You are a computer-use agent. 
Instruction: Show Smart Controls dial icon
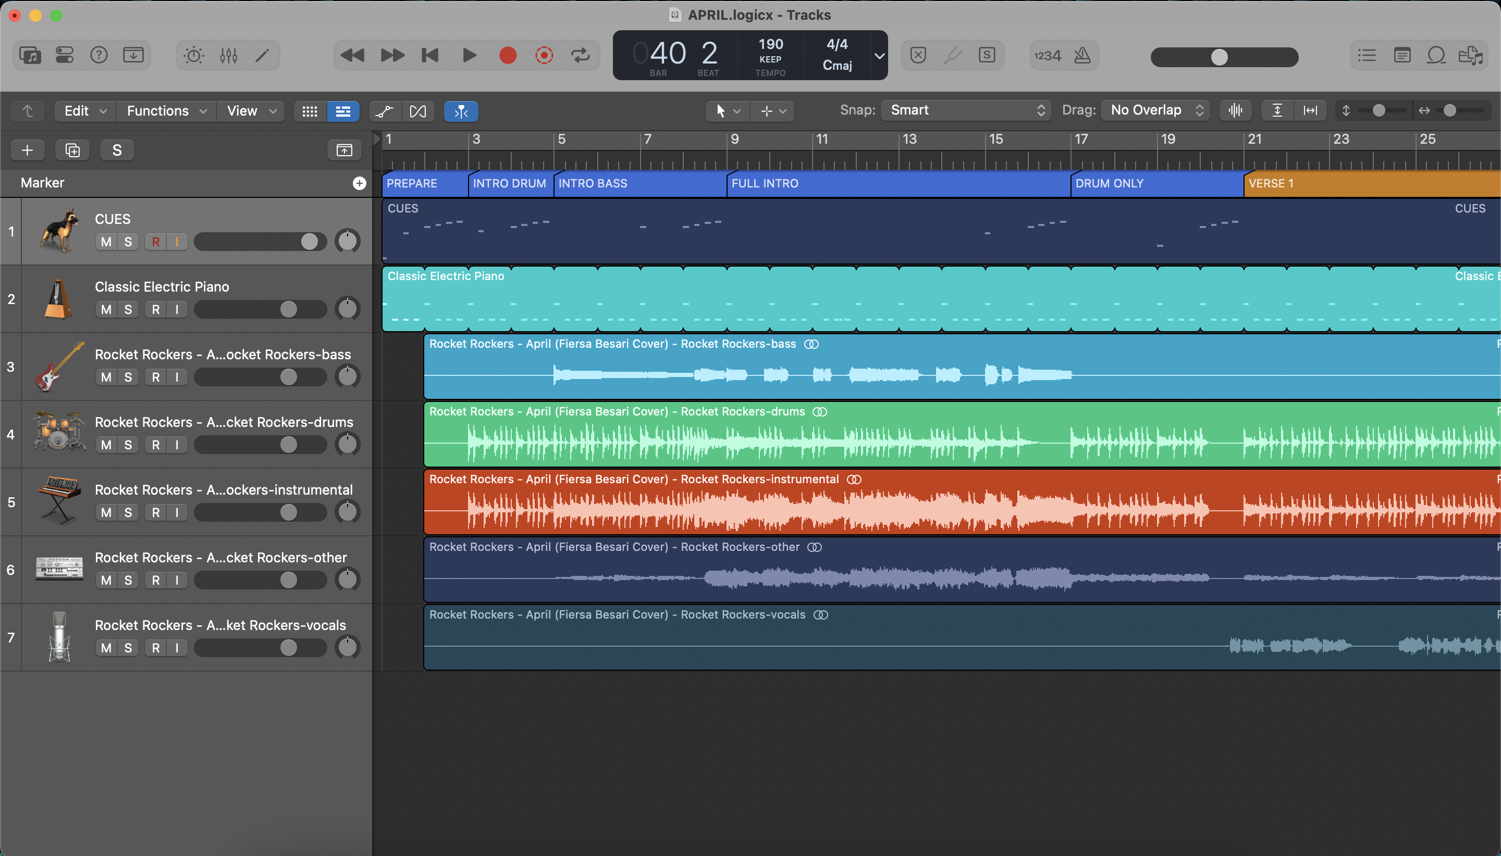(193, 56)
